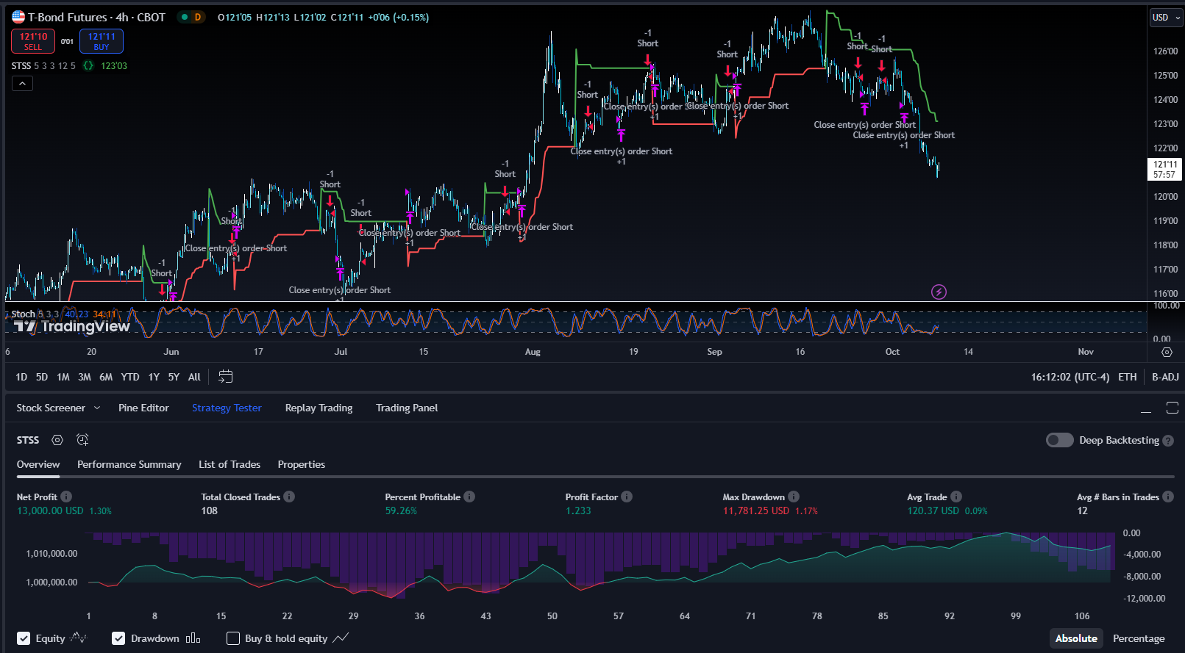This screenshot has width=1185, height=653.
Task: Open the USD currency dropdown
Action: click(x=1166, y=18)
